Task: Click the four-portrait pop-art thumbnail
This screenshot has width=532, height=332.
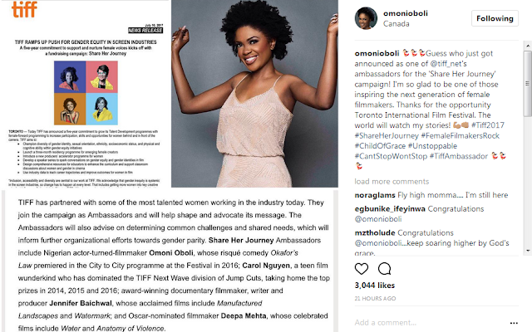Action: click(x=86, y=93)
